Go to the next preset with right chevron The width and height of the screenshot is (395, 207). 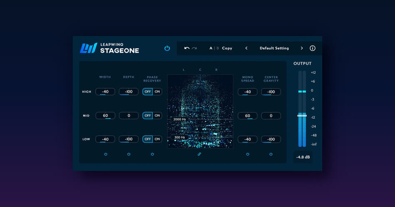302,48
